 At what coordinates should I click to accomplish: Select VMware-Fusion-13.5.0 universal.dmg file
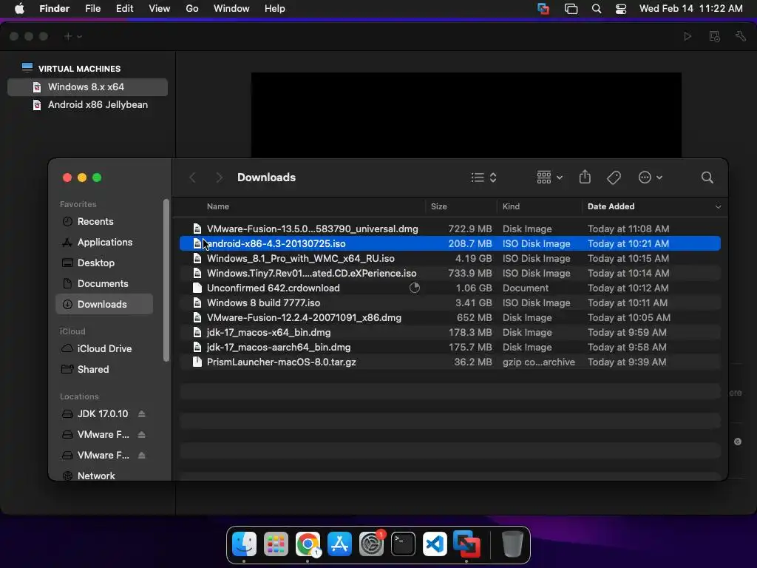[450, 229]
